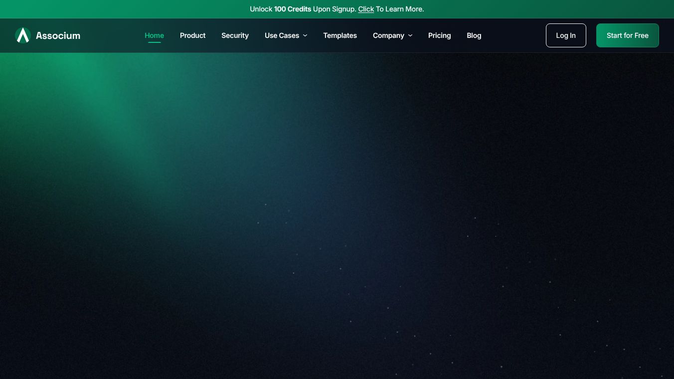Click the green underline beneath Home

tap(154, 42)
